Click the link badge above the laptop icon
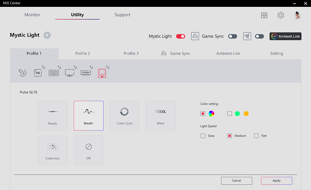Screen dimensions: 311x190 point(108,67)
